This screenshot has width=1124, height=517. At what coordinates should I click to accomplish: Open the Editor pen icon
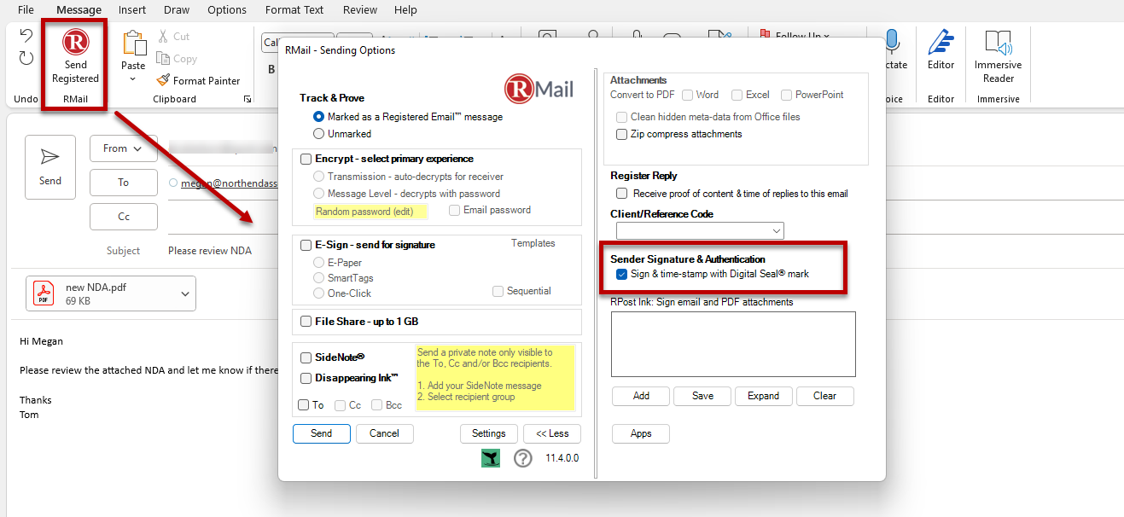point(941,42)
